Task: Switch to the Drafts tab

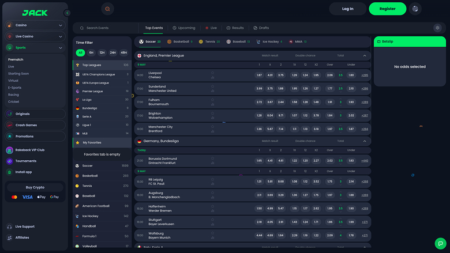Action: (261, 28)
